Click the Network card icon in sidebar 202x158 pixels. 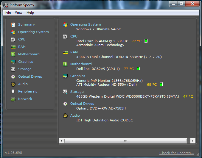coord(13,99)
